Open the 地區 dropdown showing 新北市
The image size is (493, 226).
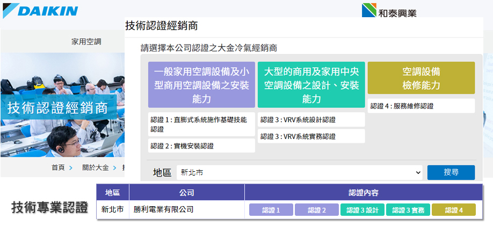point(299,172)
